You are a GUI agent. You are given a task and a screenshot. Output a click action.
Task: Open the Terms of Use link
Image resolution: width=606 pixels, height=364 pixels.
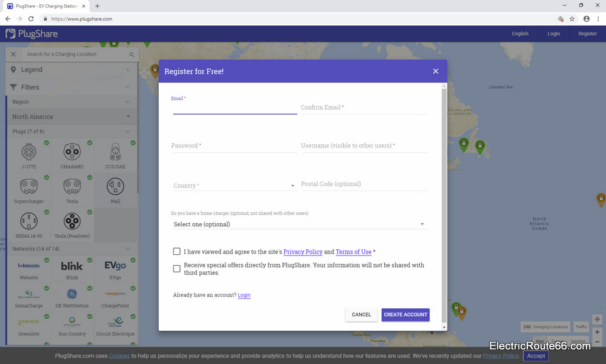point(353,252)
